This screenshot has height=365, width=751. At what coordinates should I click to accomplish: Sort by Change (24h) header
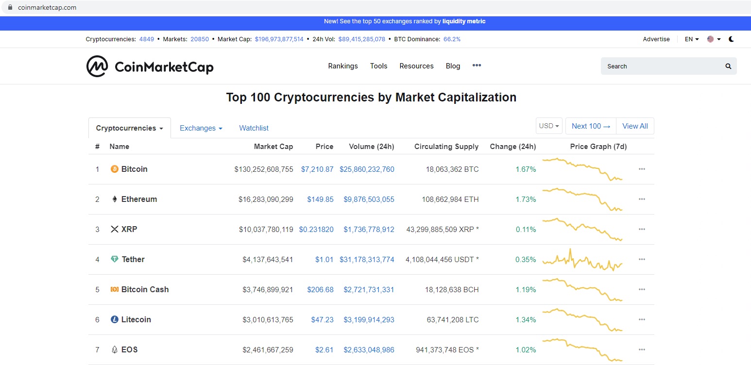point(513,147)
